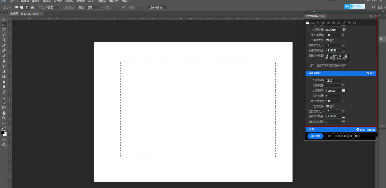Image resolution: width=386 pixels, height=188 pixels.
Task: Click the 重置 button
Action: tap(330, 136)
